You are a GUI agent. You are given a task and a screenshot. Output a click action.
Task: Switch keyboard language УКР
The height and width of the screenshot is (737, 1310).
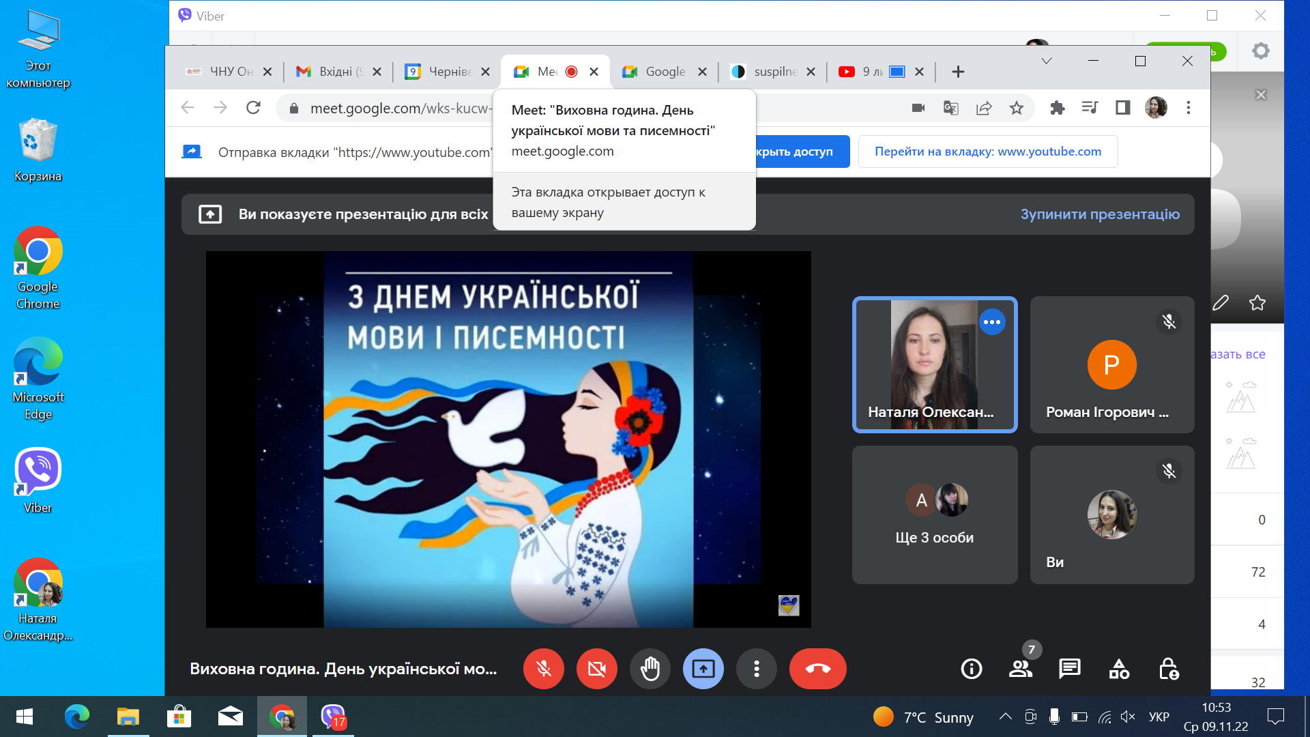1159,717
